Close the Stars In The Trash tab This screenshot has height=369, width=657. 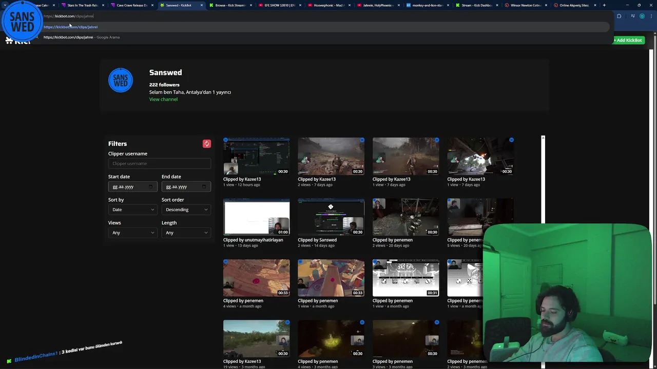pos(103,5)
